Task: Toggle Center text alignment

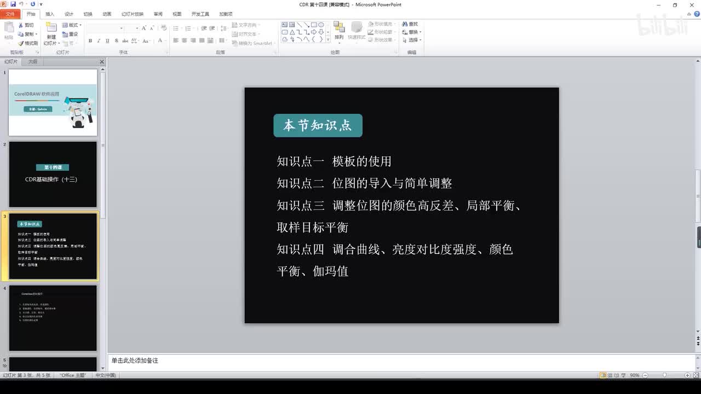Action: pos(185,41)
